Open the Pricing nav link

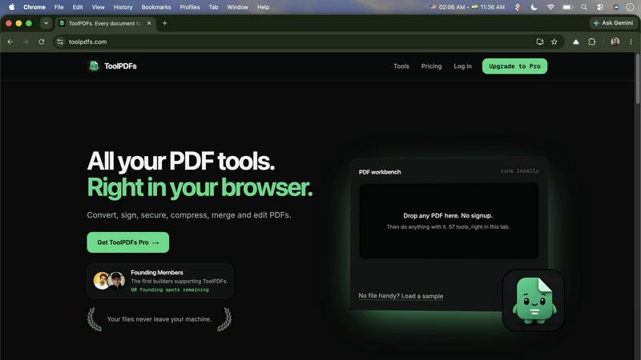(x=431, y=66)
